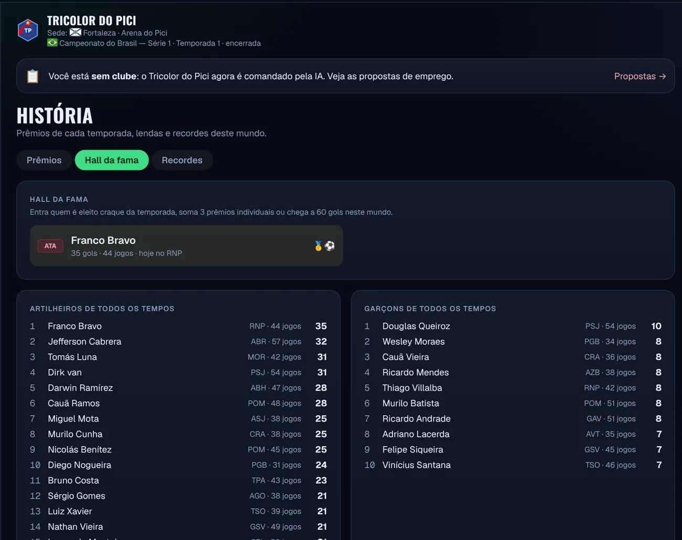
Task: Click Sérgio Gomes in the scorers list
Action: tap(178, 496)
